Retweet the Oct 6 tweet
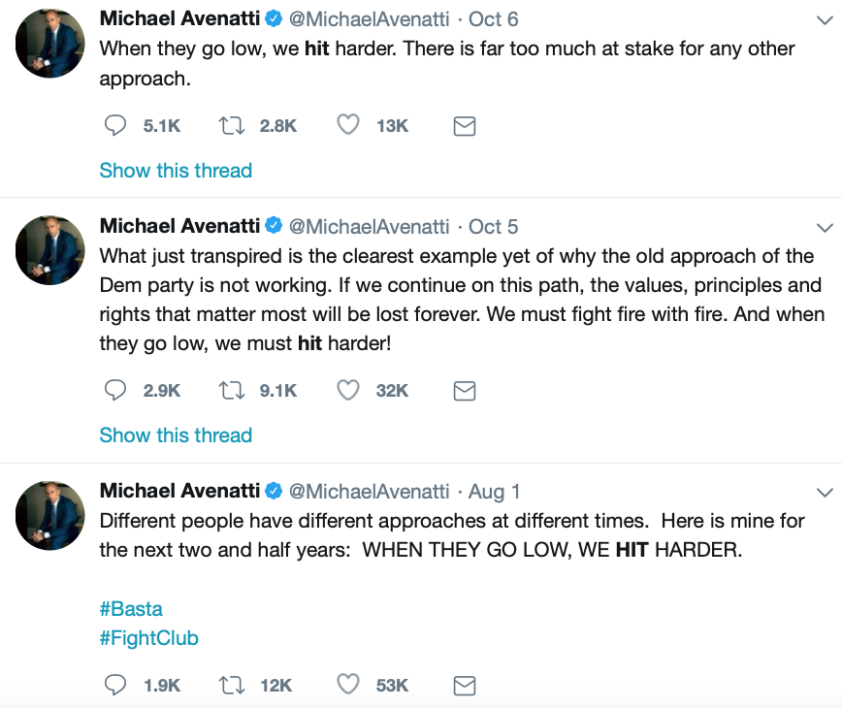 tap(232, 125)
